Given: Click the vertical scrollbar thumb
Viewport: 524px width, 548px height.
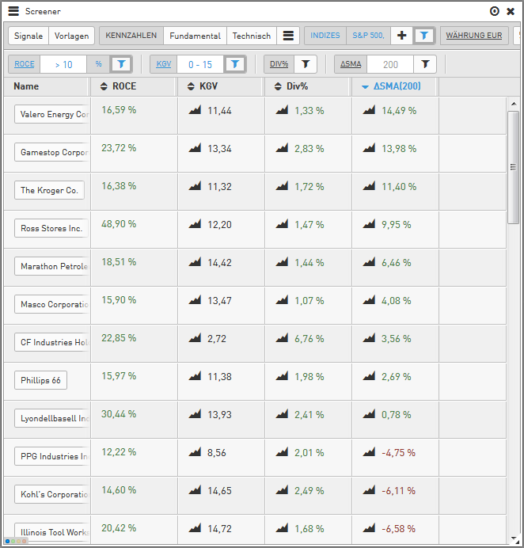Looking at the screenshot, I should [x=514, y=167].
